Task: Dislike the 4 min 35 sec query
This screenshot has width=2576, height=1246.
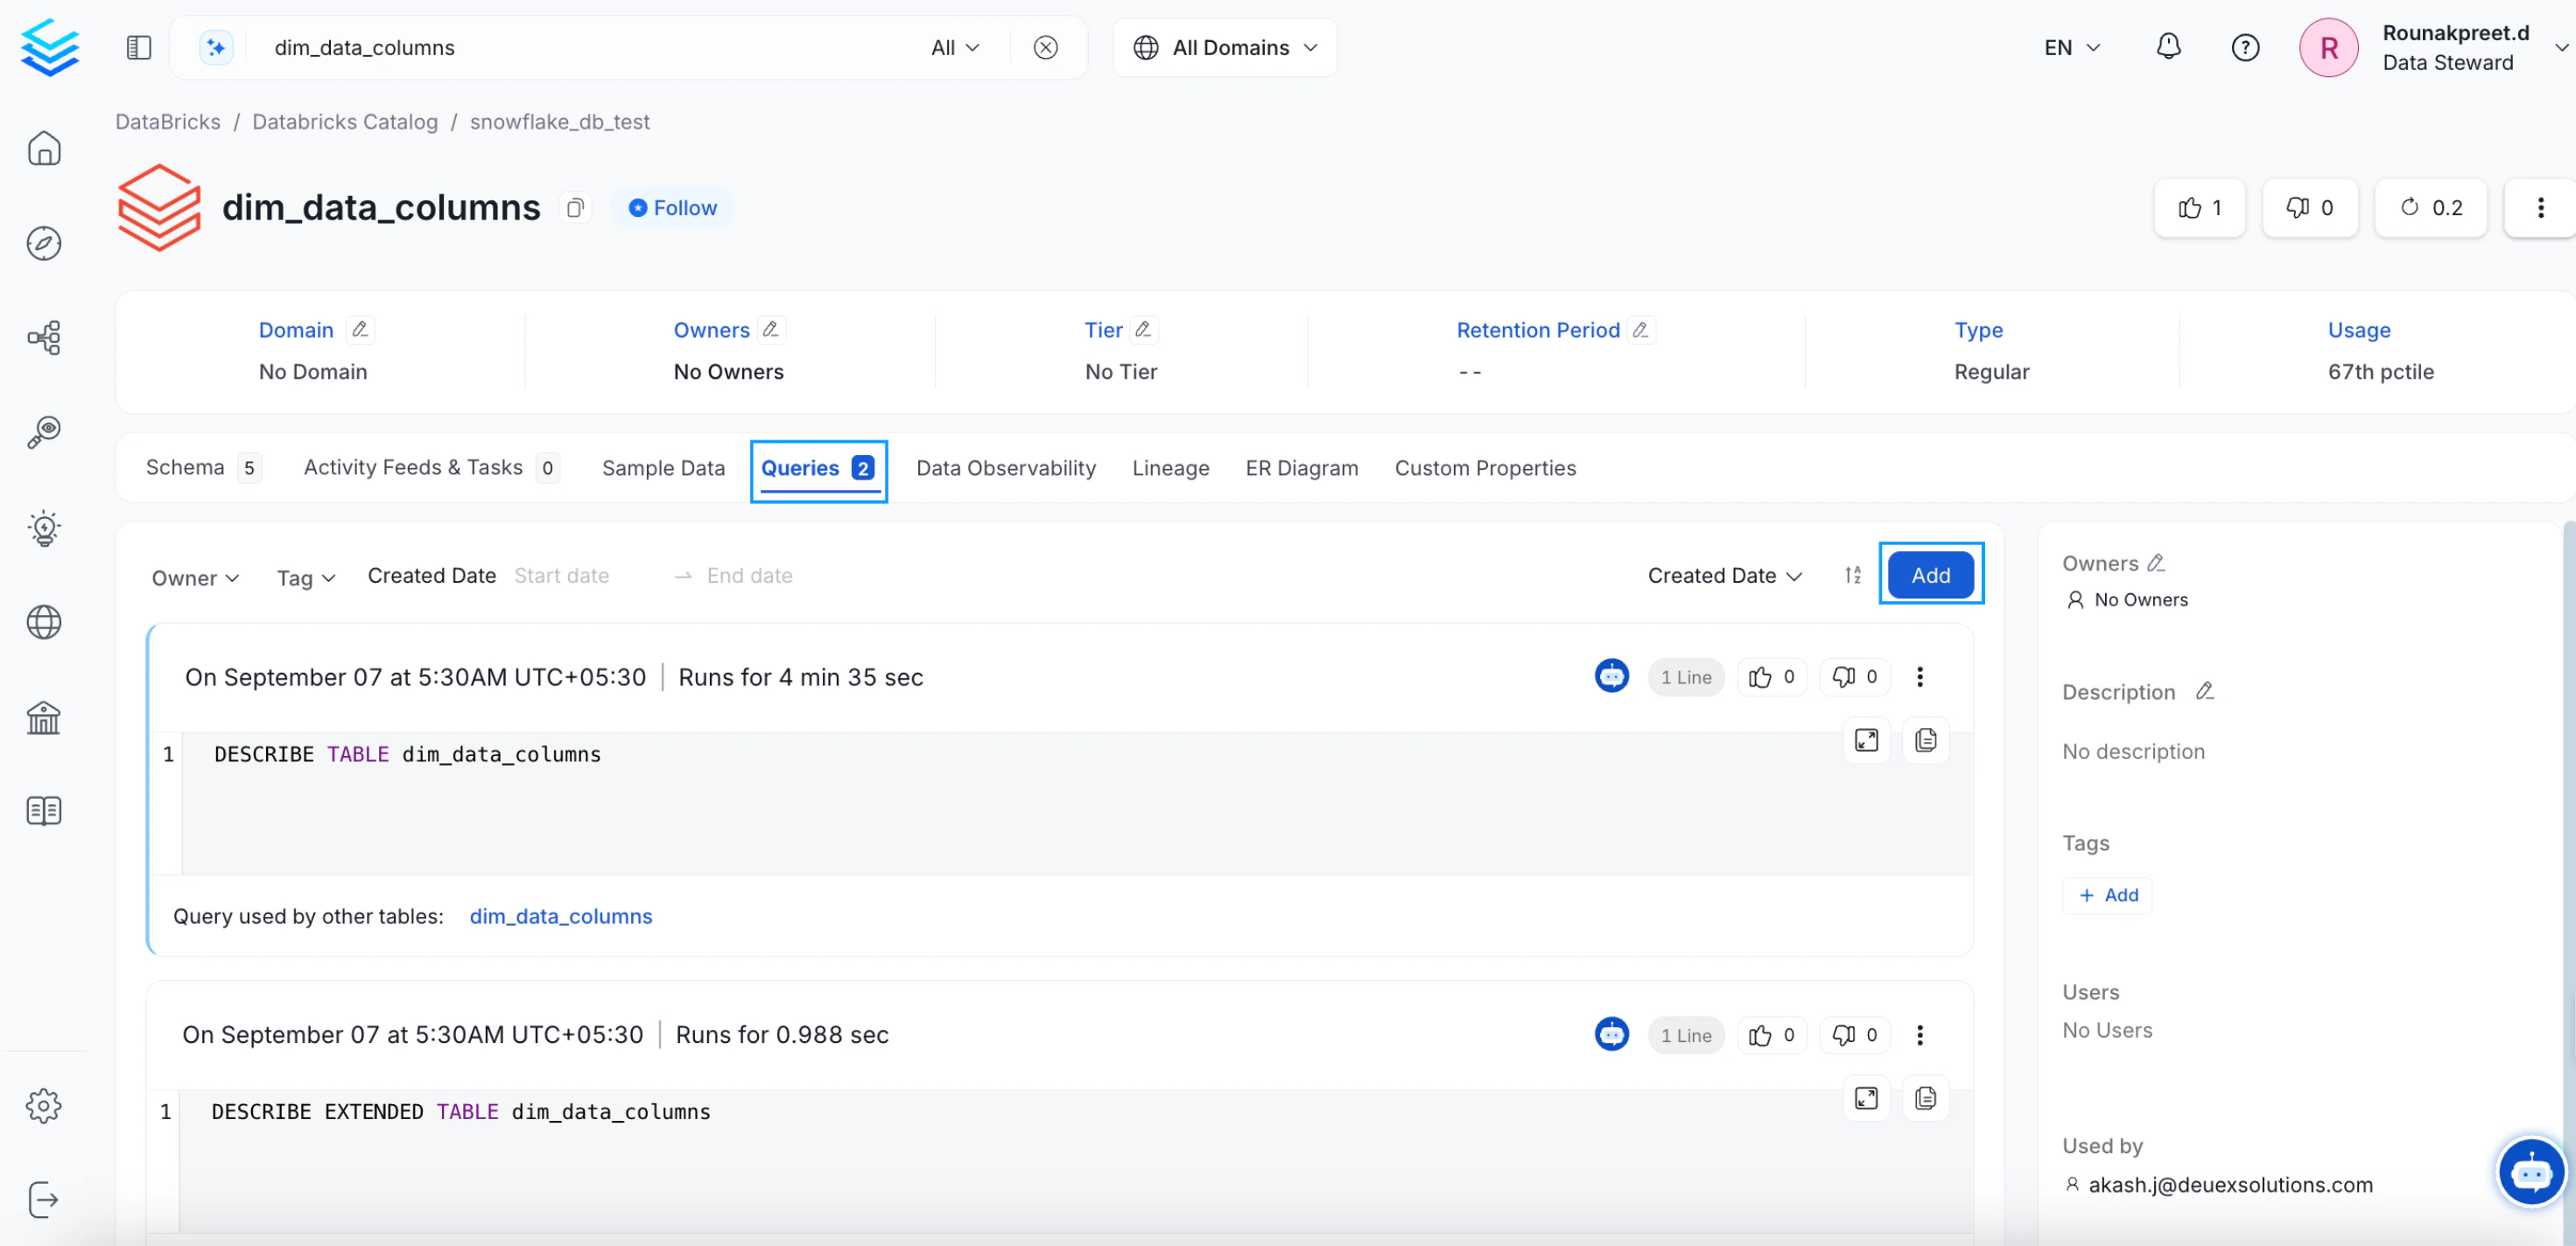Action: 1854,677
